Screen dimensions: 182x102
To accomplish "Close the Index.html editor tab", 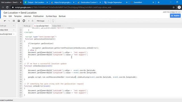I will click(x=62, y=26).
